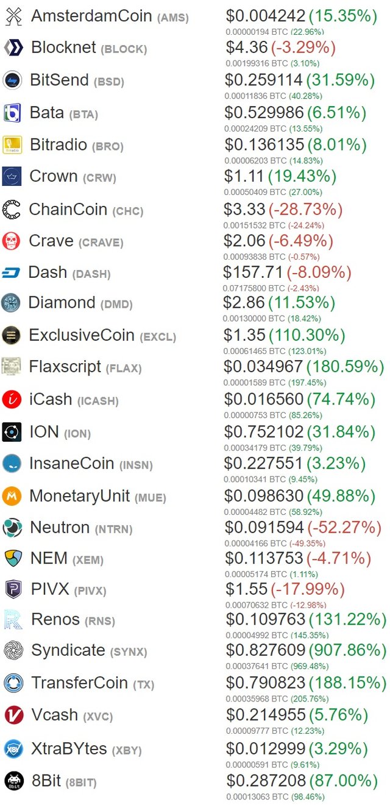The width and height of the screenshot is (390, 805).
Task: Click the AmsterdamCoin crossed-swords icon
Action: coord(13,16)
